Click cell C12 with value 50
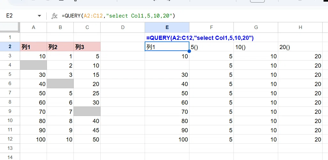This screenshot has height=160, width=328. click(x=87, y=139)
